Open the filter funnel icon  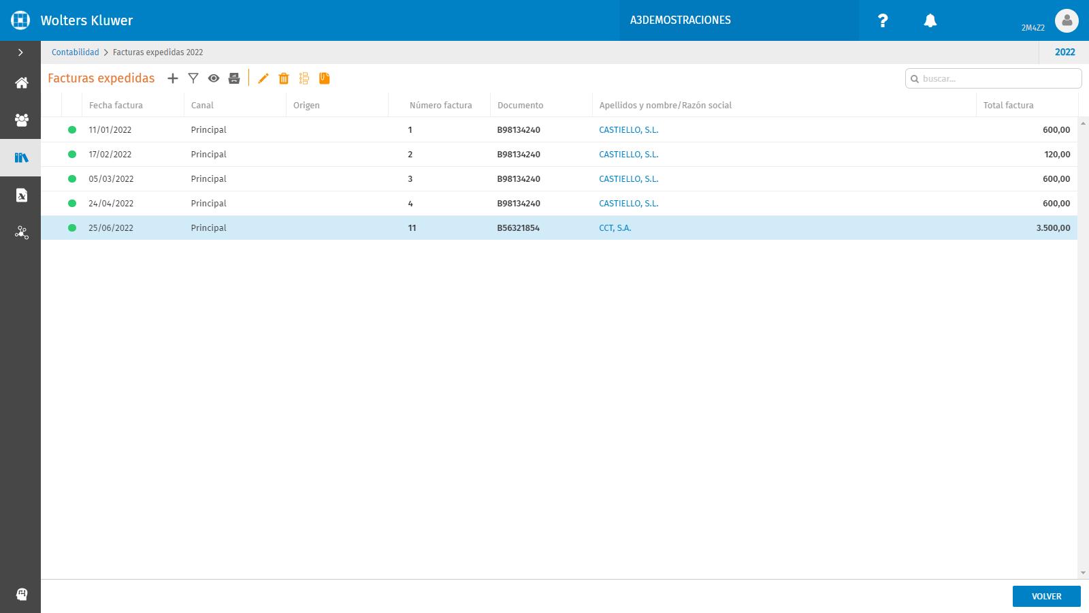193,78
